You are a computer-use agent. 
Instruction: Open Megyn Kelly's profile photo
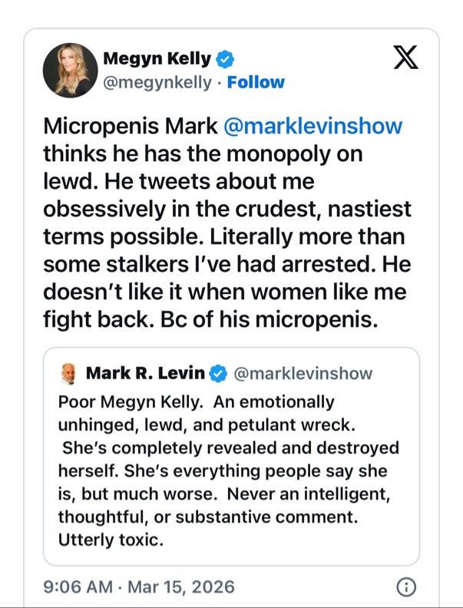(x=70, y=70)
